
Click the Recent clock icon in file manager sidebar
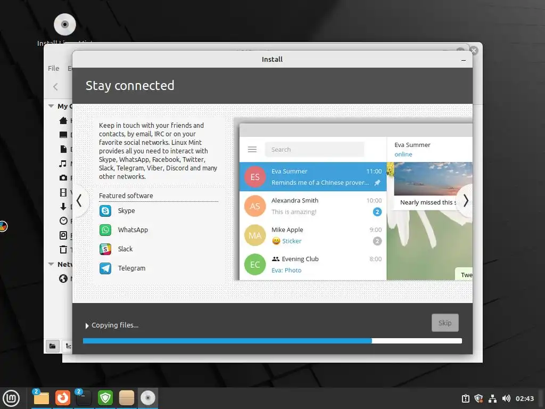(x=63, y=221)
